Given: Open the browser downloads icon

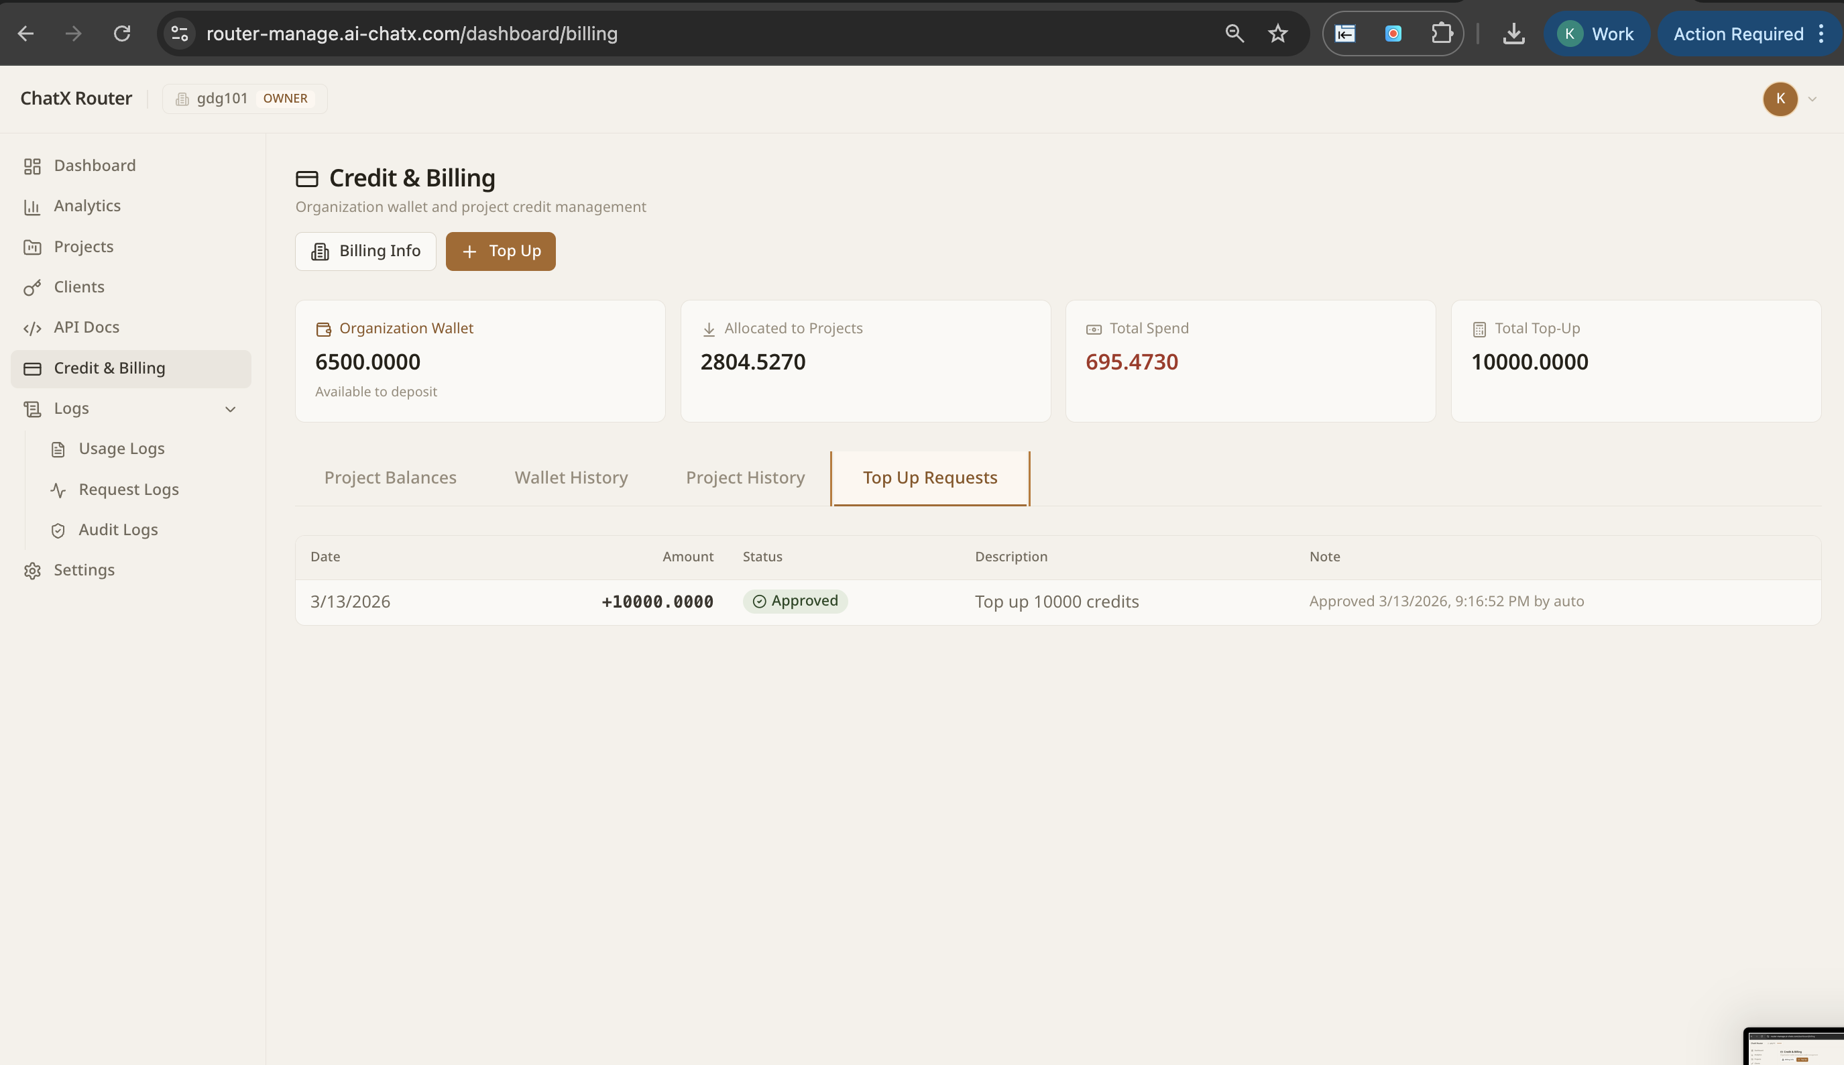Looking at the screenshot, I should coord(1513,34).
